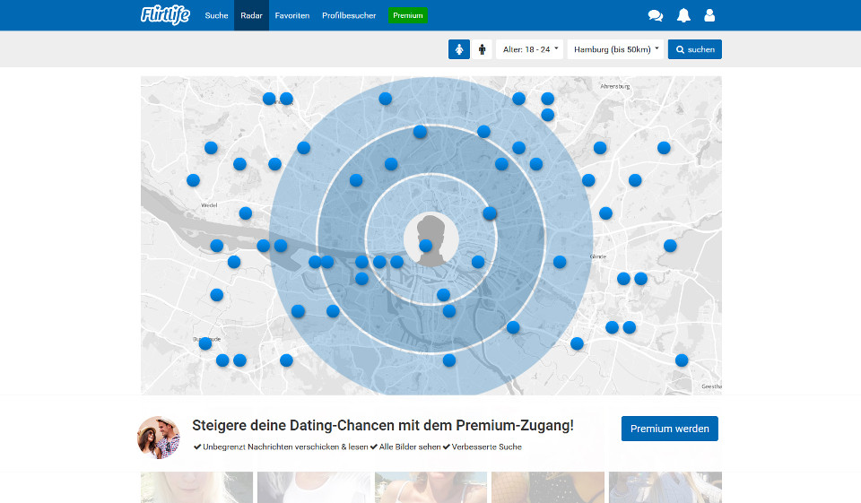
Task: Click the Flirtlife logo
Action: coord(165,15)
